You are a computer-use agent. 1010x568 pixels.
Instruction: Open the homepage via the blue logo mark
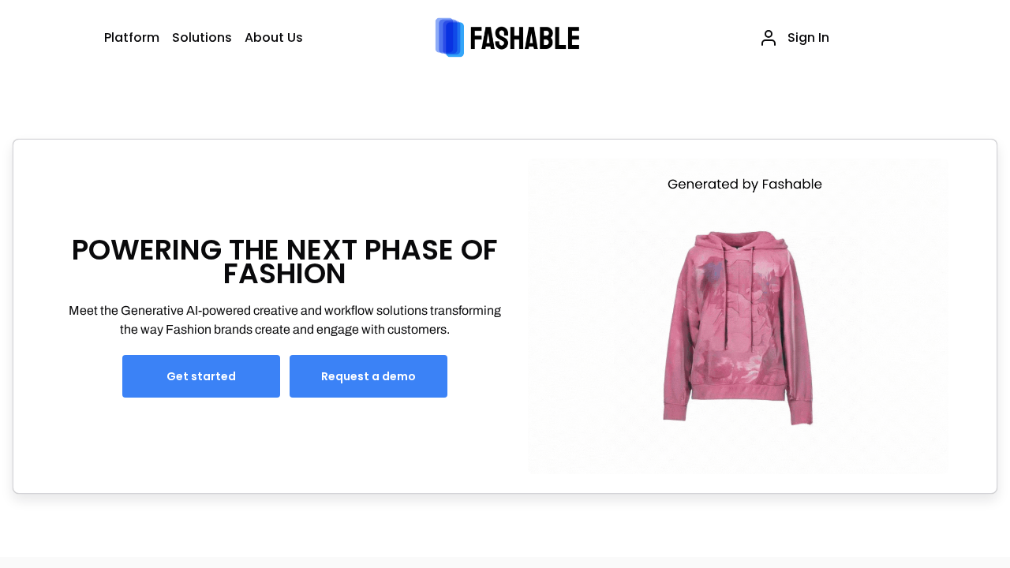448,37
